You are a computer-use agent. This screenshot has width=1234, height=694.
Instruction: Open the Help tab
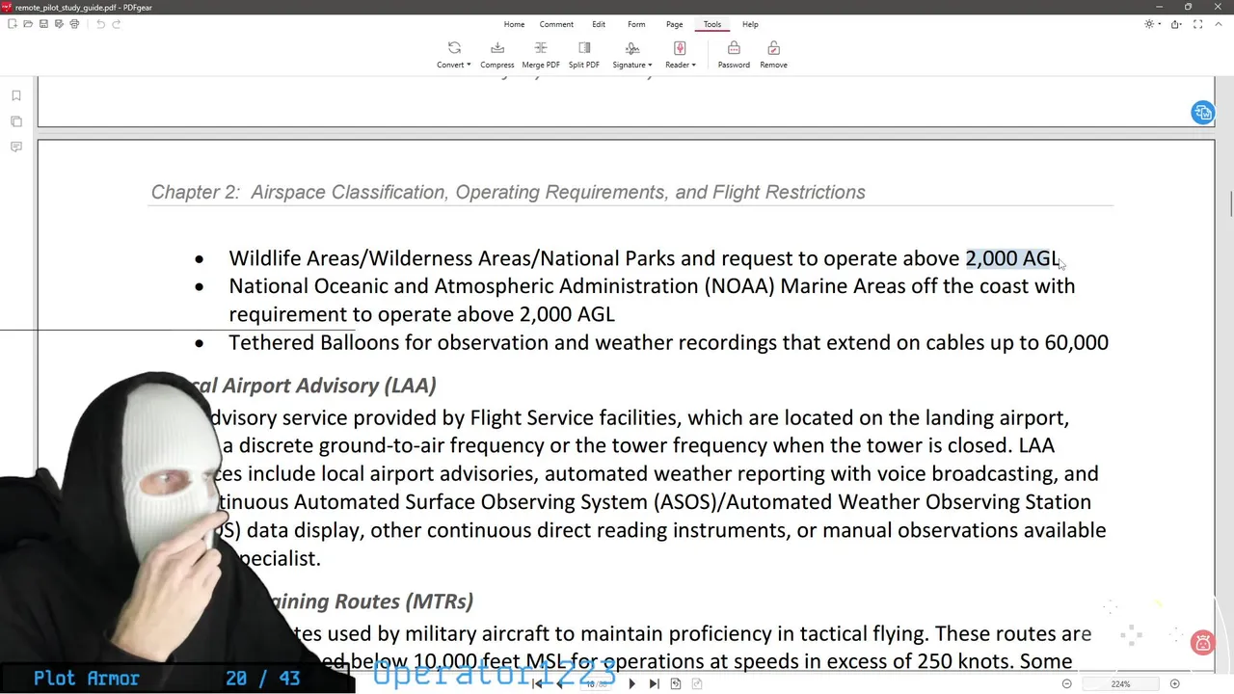tap(750, 24)
